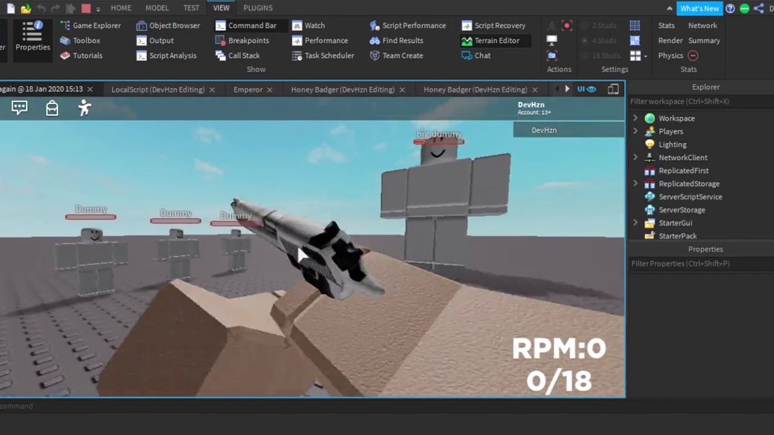
Task: Open the Breakpoints window
Action: point(242,40)
